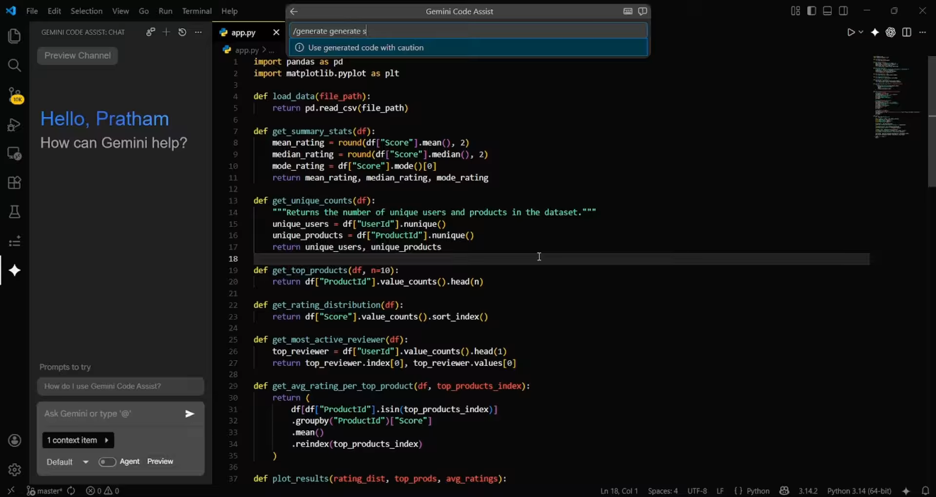Change LF end of line sequence
This screenshot has height=497, width=936.
[x=720, y=491]
